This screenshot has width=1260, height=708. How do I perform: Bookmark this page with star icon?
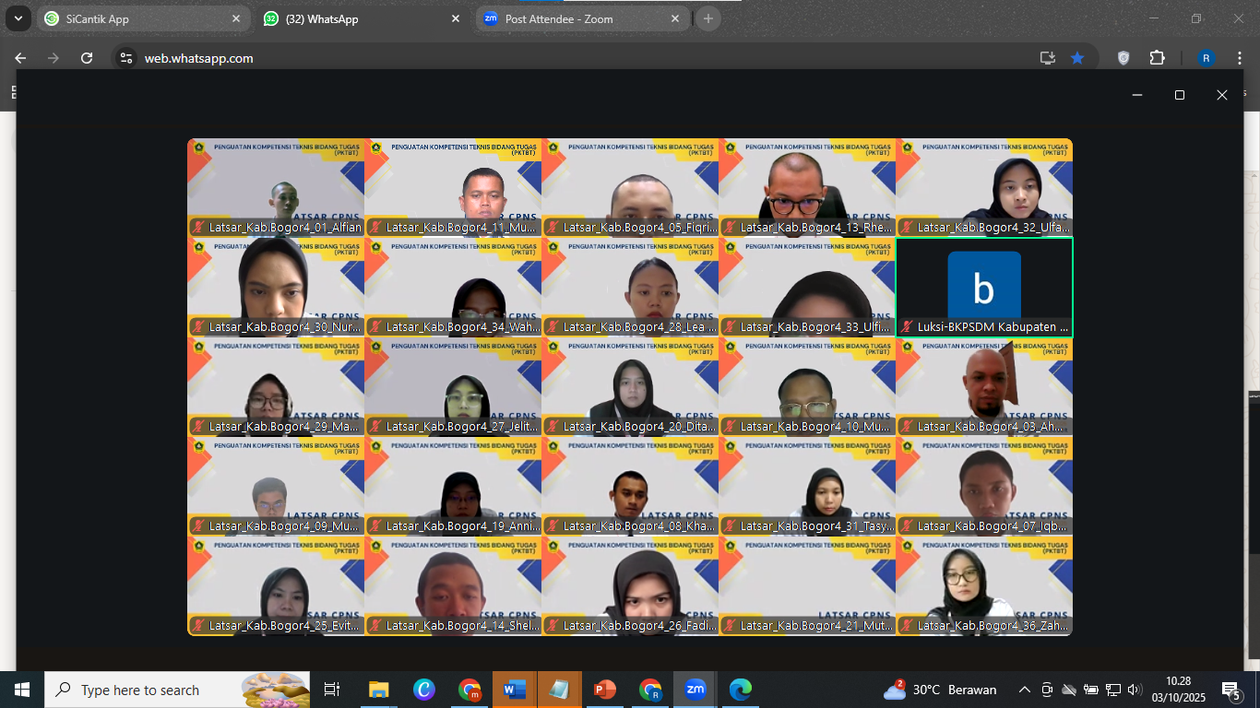(x=1077, y=58)
